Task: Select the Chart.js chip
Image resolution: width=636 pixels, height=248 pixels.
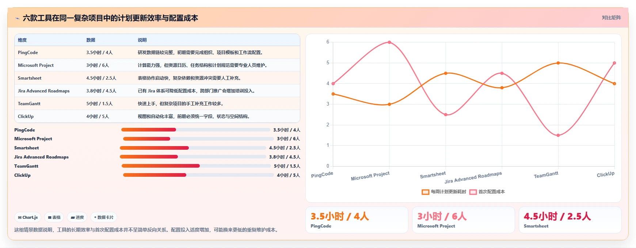Action: click(x=28, y=217)
